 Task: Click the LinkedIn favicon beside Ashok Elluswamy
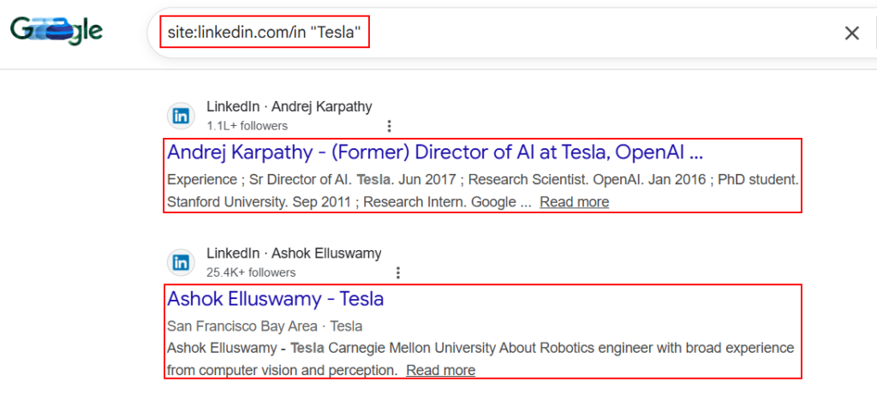point(182,262)
